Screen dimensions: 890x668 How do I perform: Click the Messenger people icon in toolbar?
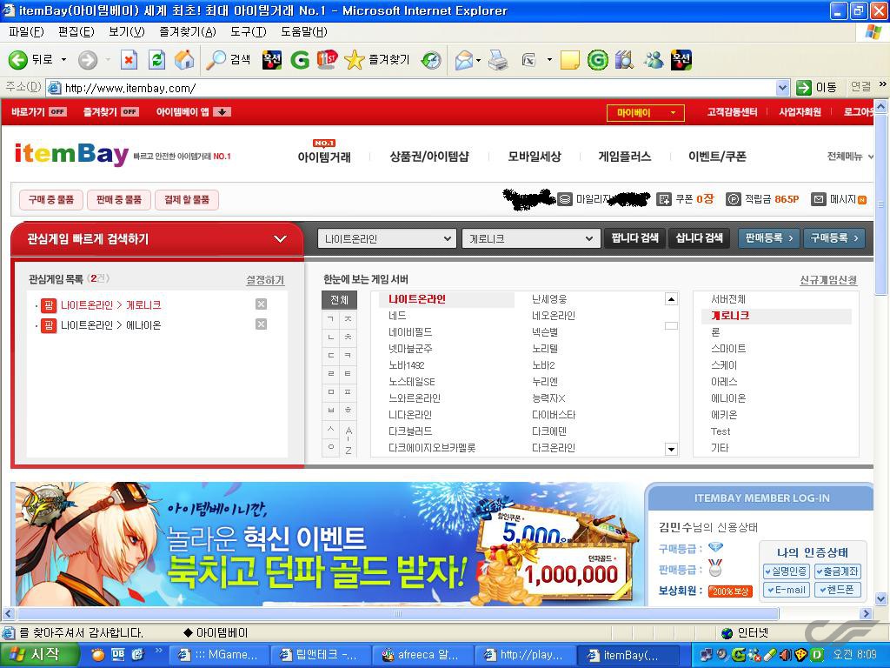tap(654, 60)
